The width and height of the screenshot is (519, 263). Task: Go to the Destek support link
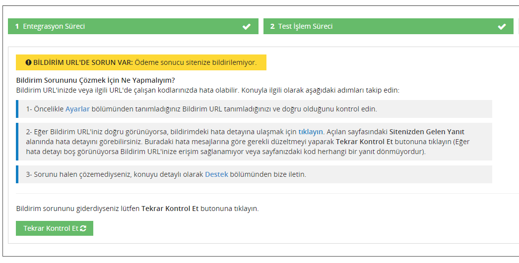tap(216, 174)
